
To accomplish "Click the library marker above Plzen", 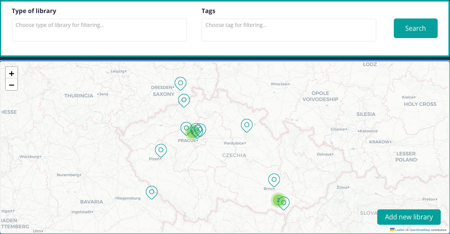I will click(161, 150).
